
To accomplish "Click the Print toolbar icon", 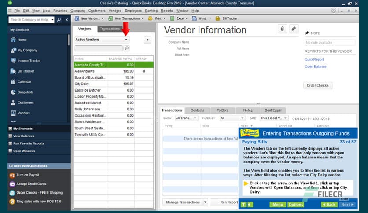I will [150, 18].
